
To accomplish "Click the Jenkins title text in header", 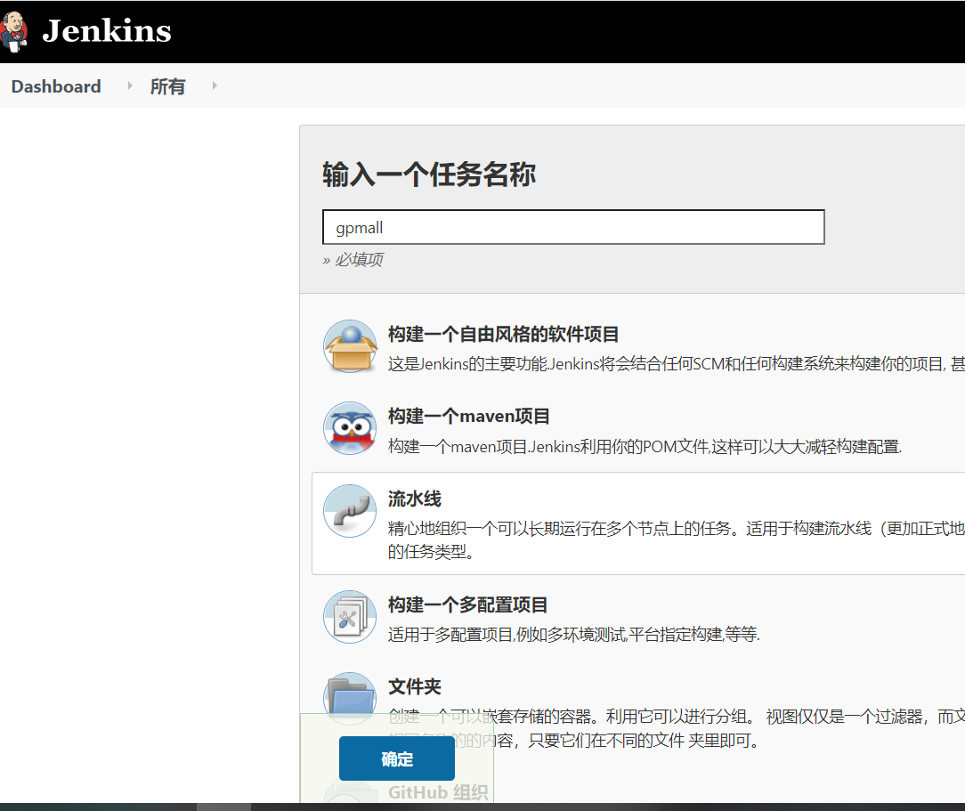I will (107, 31).
